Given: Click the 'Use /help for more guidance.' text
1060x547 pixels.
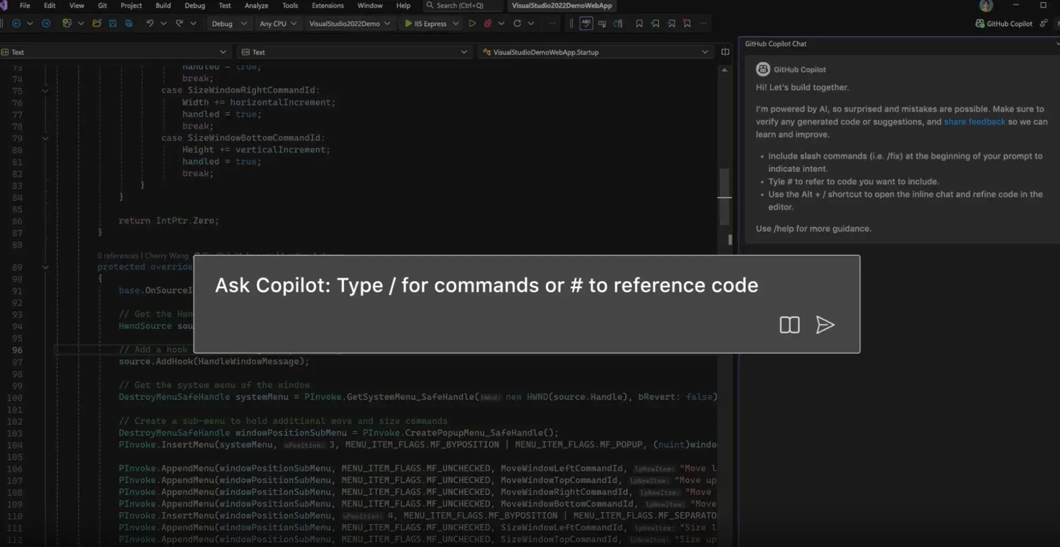Looking at the screenshot, I should [x=813, y=229].
